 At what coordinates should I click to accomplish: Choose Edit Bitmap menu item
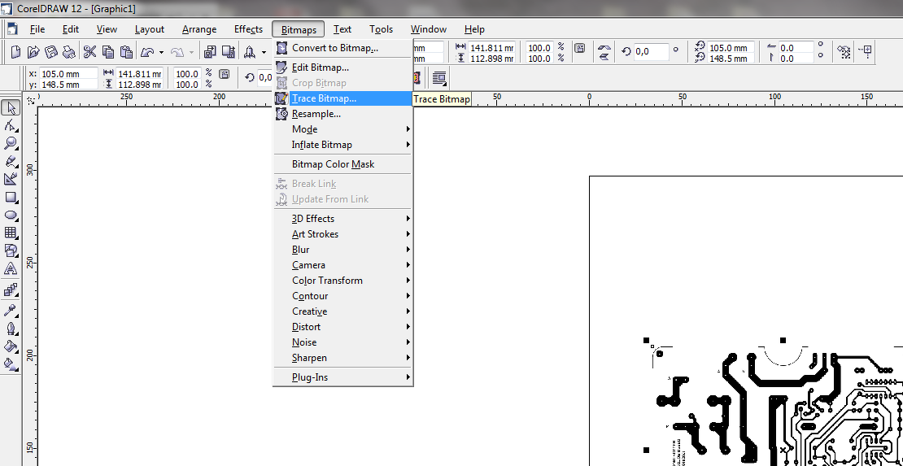(342, 68)
